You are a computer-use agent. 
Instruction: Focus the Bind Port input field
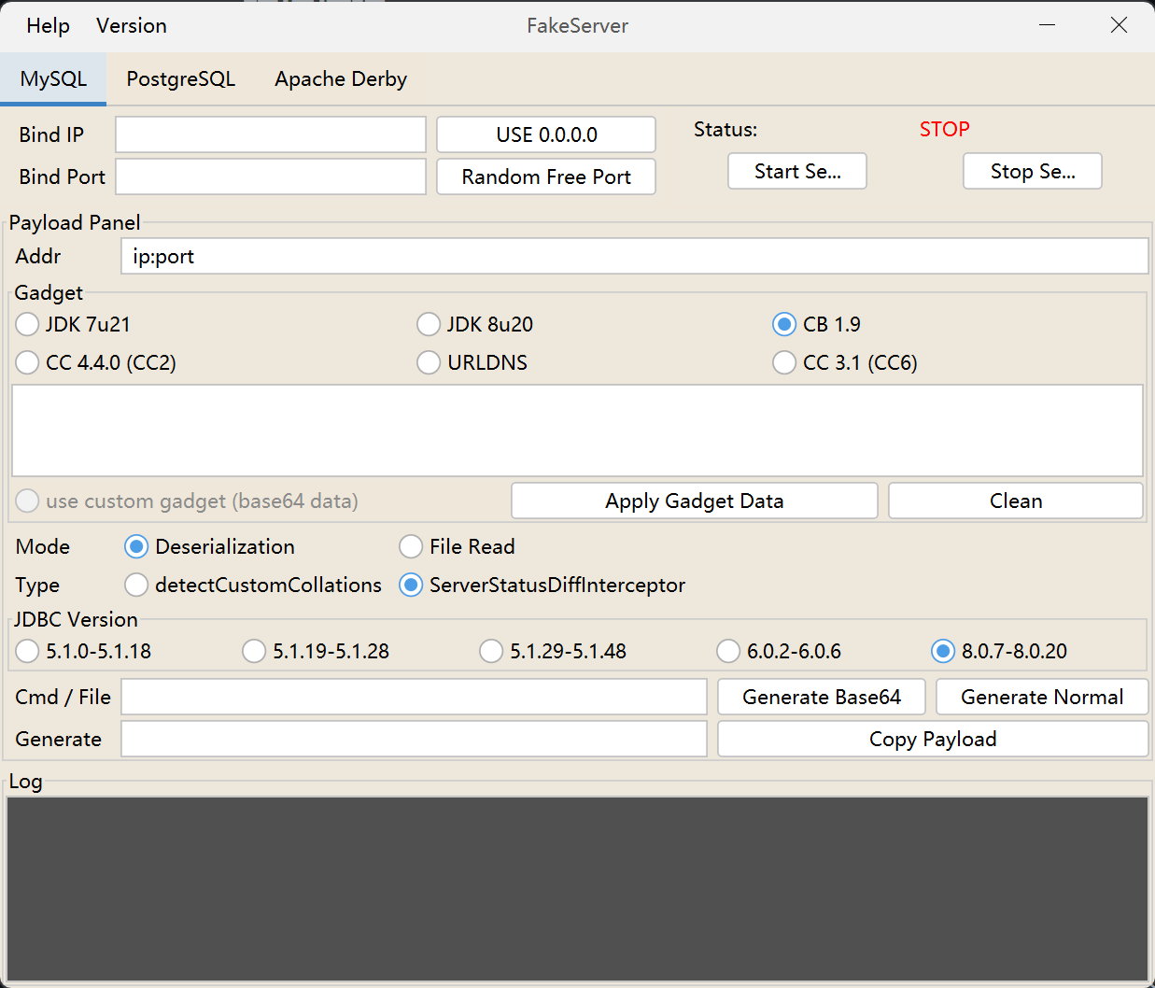(x=271, y=176)
